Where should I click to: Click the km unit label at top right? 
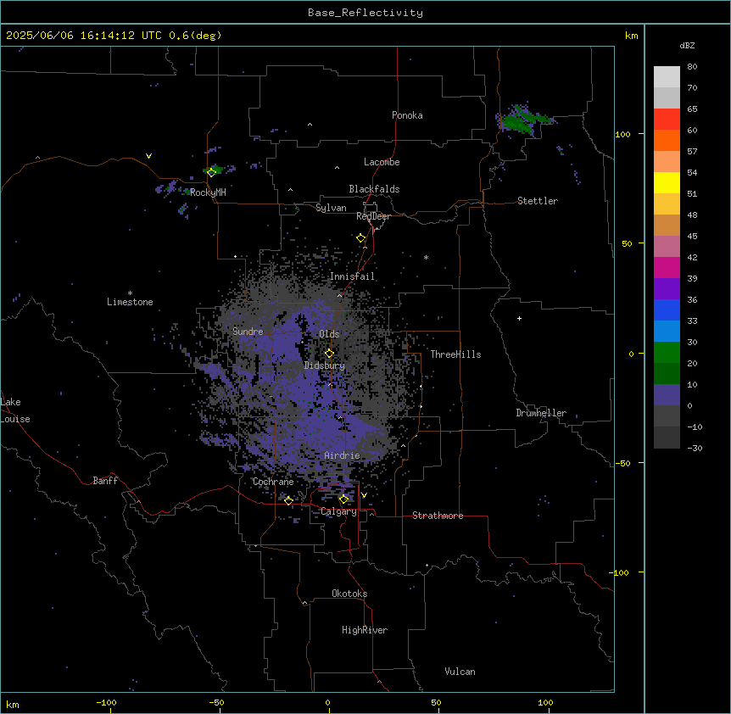(632, 36)
